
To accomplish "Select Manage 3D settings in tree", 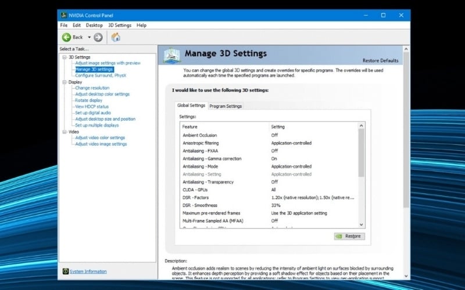I will (x=94, y=69).
